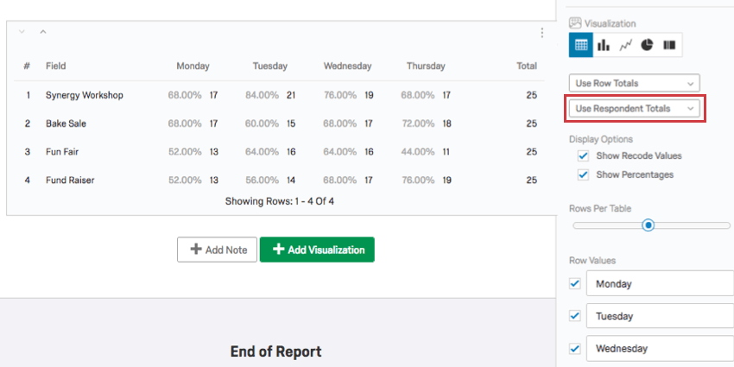
Task: Click the Wednesday row value text field
Action: click(x=661, y=349)
